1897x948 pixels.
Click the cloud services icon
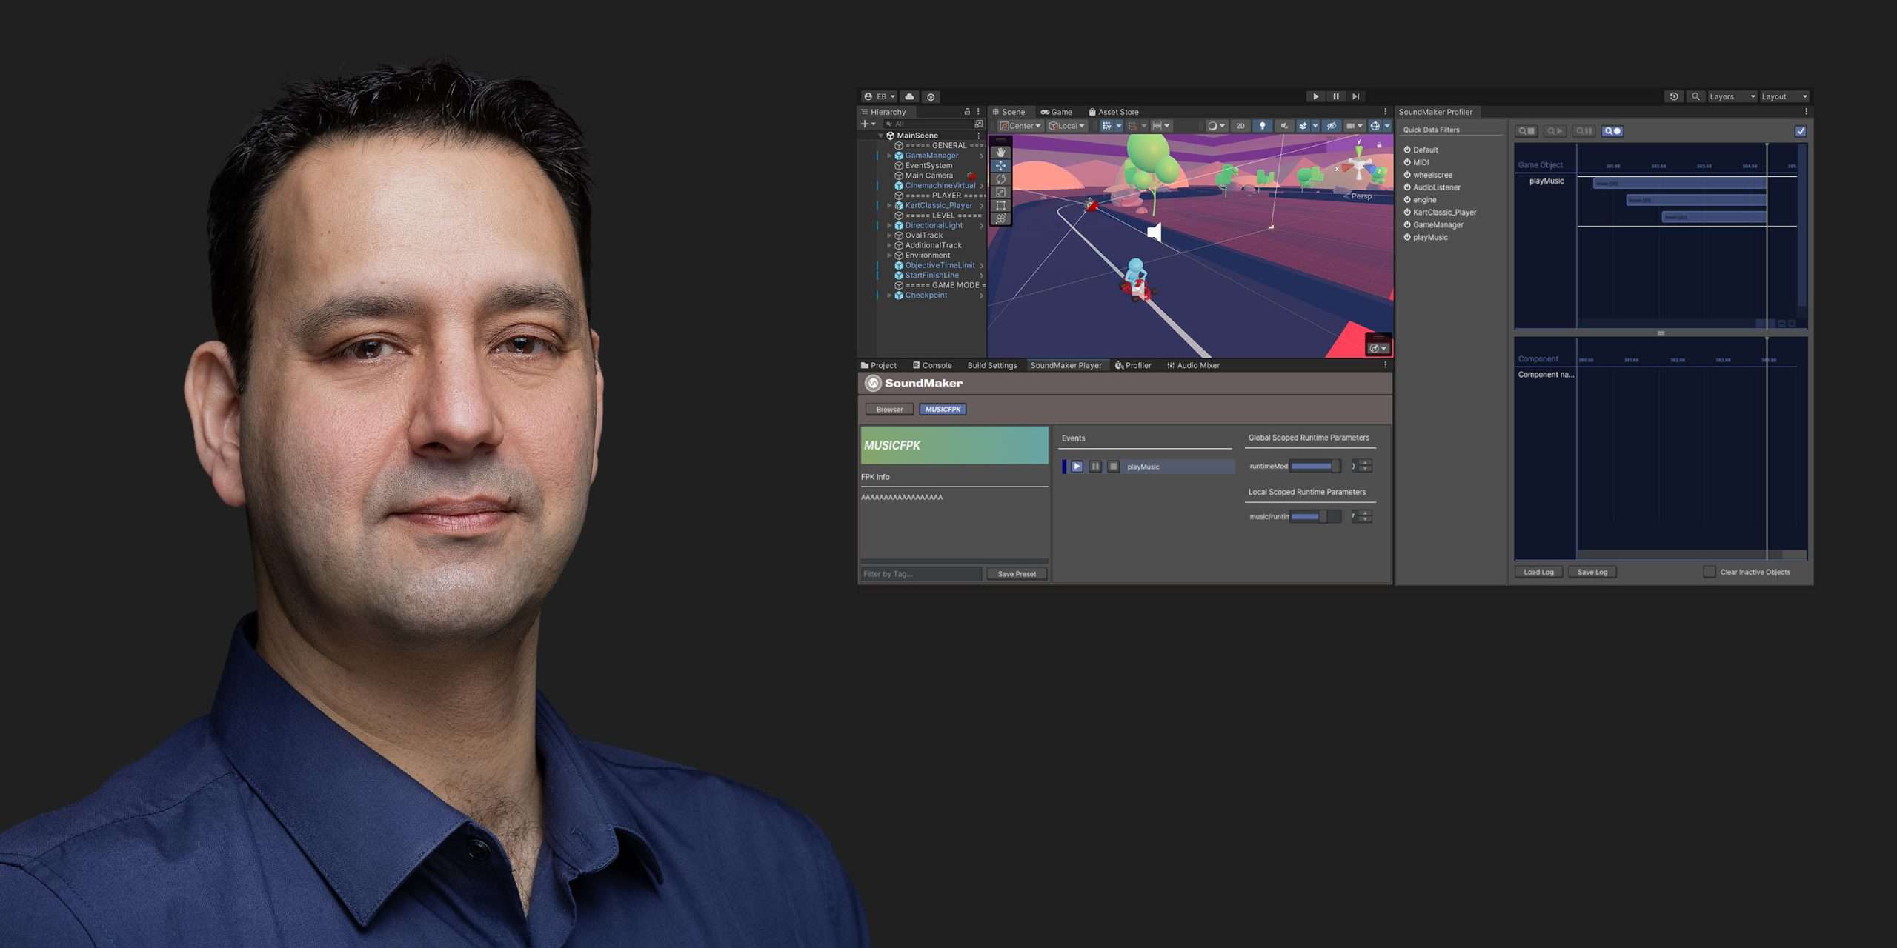909,96
